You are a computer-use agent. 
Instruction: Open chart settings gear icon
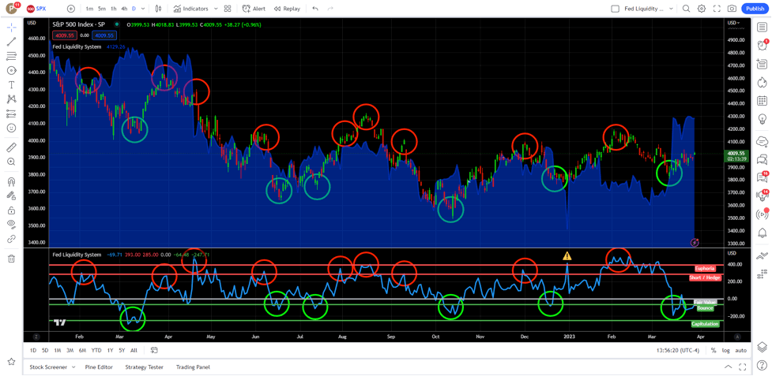(701, 9)
